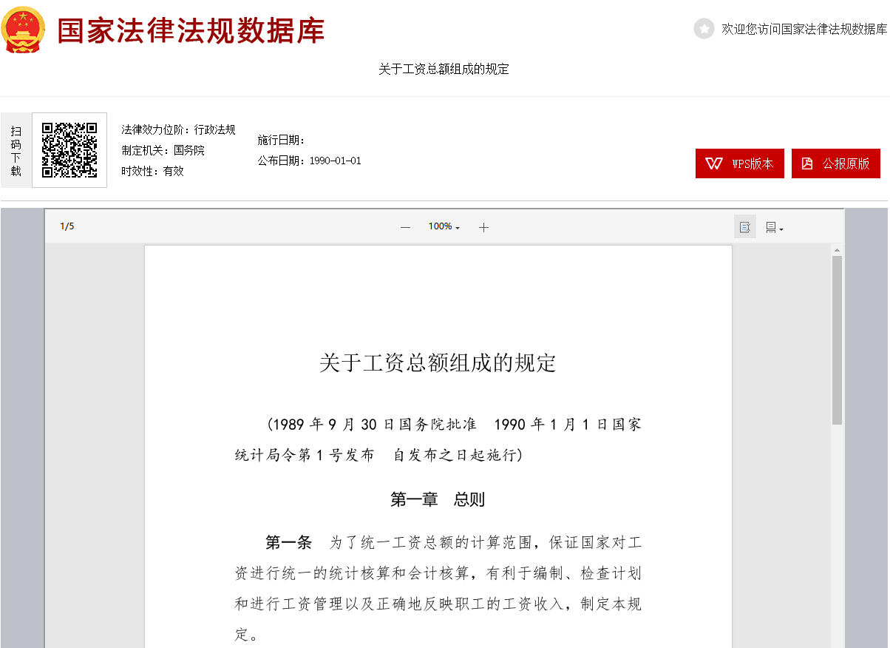This screenshot has width=890, height=648.
Task: Click the zoom in plus icon
Action: [x=484, y=227]
